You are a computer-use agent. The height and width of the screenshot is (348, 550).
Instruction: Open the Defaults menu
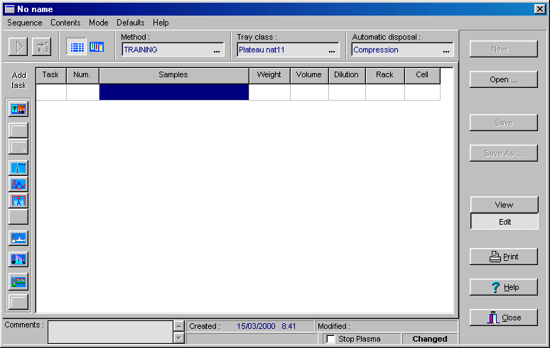[131, 23]
